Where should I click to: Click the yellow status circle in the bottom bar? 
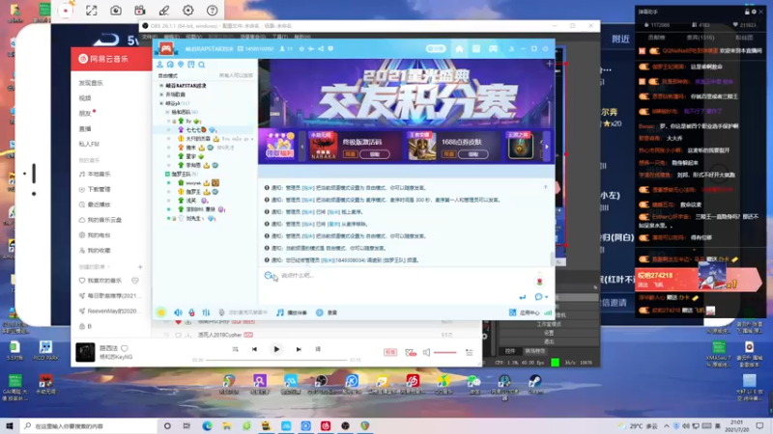click(x=161, y=312)
